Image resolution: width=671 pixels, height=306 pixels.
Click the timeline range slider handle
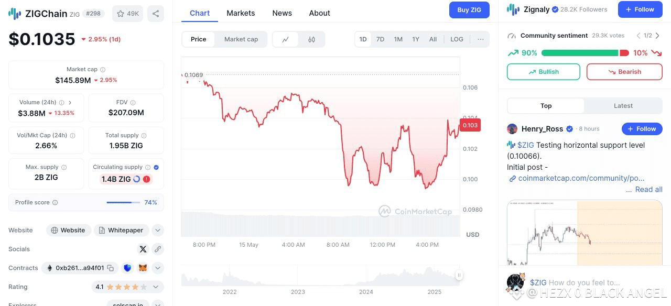pos(459,275)
